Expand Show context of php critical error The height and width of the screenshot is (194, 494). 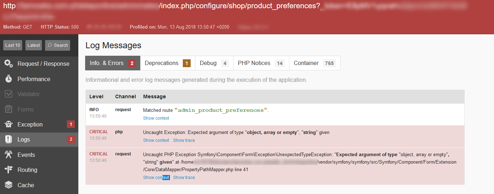156,140
